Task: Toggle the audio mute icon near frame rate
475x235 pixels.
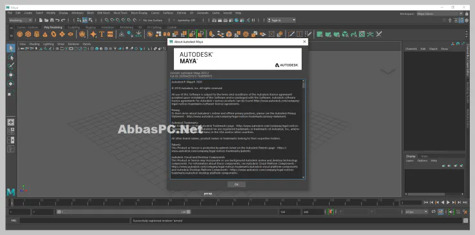Action: pos(451,212)
